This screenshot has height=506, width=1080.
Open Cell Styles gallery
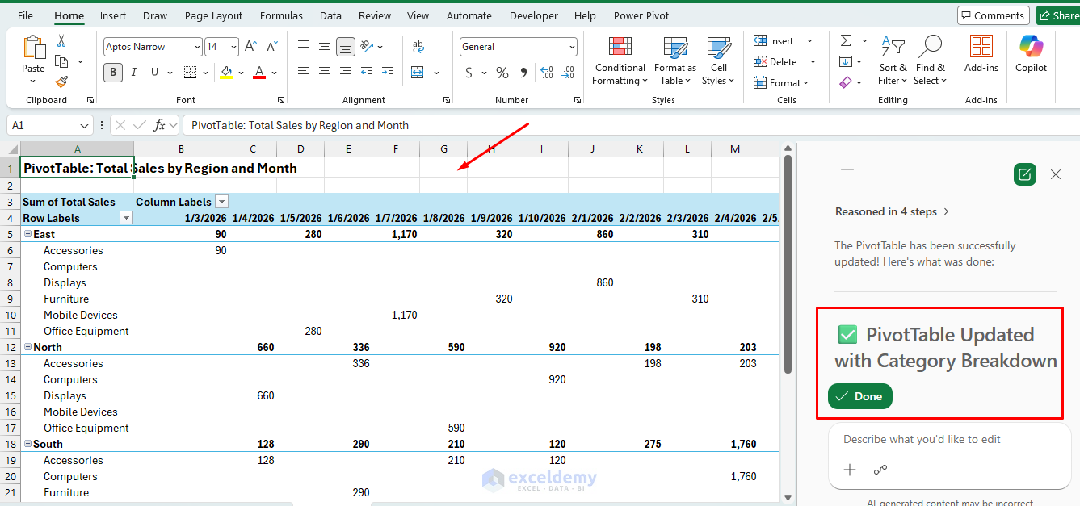pyautogui.click(x=718, y=61)
